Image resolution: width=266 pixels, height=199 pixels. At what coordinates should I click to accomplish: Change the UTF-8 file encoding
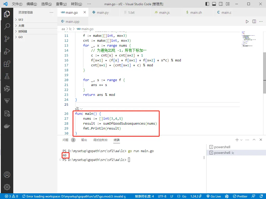pos(162,196)
